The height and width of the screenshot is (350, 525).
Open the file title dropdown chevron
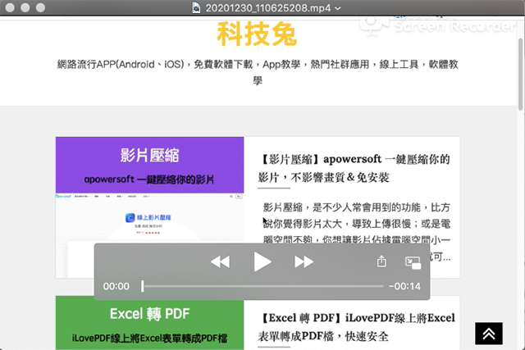[x=338, y=8]
